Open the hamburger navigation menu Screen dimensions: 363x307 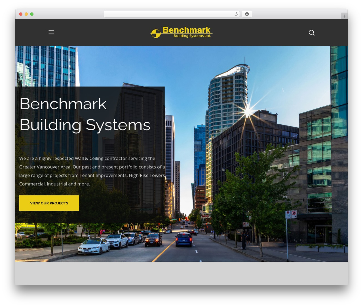[x=51, y=32]
